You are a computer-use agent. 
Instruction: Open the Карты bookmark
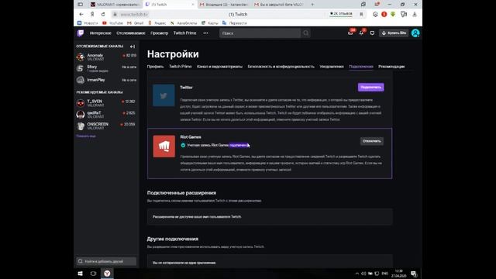[210, 23]
